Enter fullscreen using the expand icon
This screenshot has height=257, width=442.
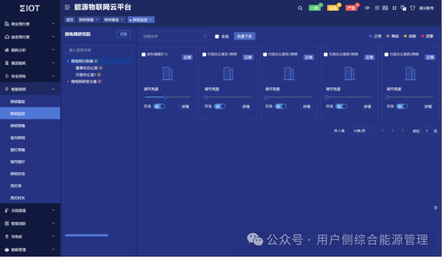pos(394,8)
